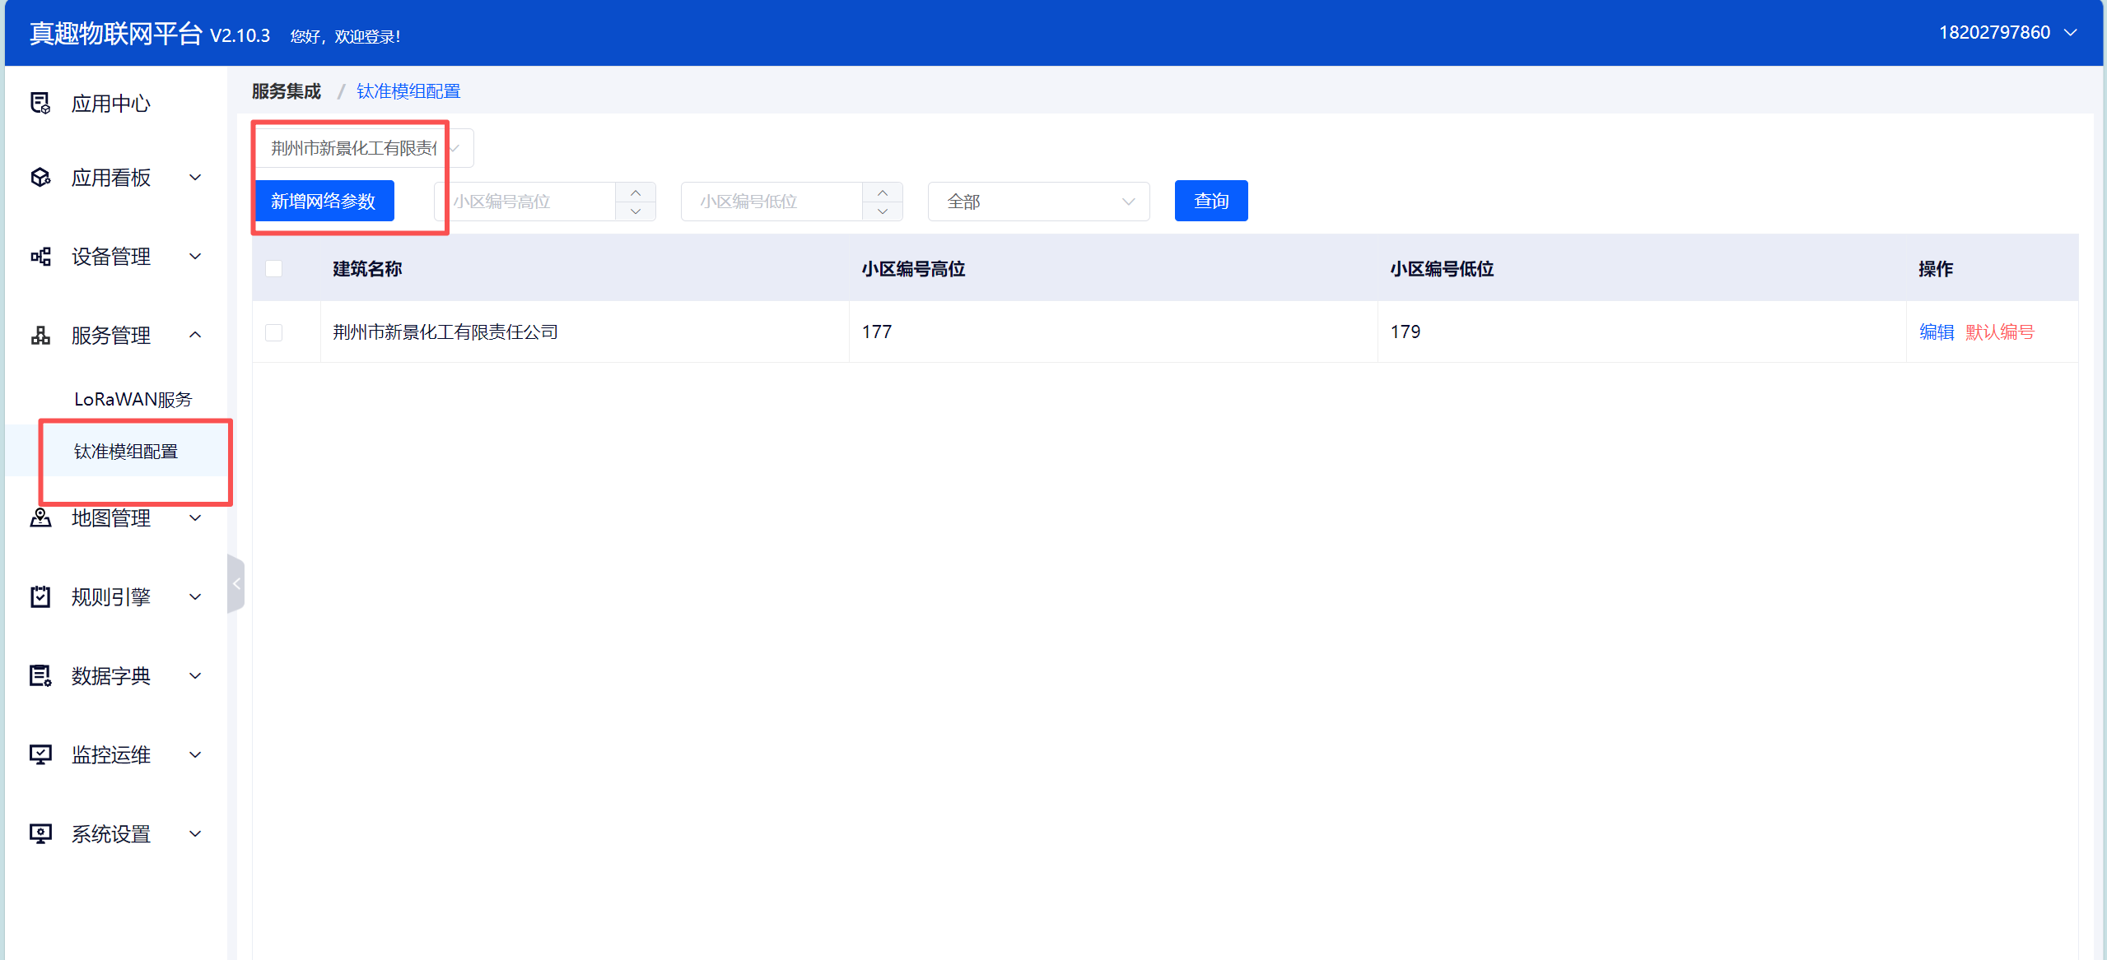Decrease 小区编号高位 with the down arrow

click(636, 211)
